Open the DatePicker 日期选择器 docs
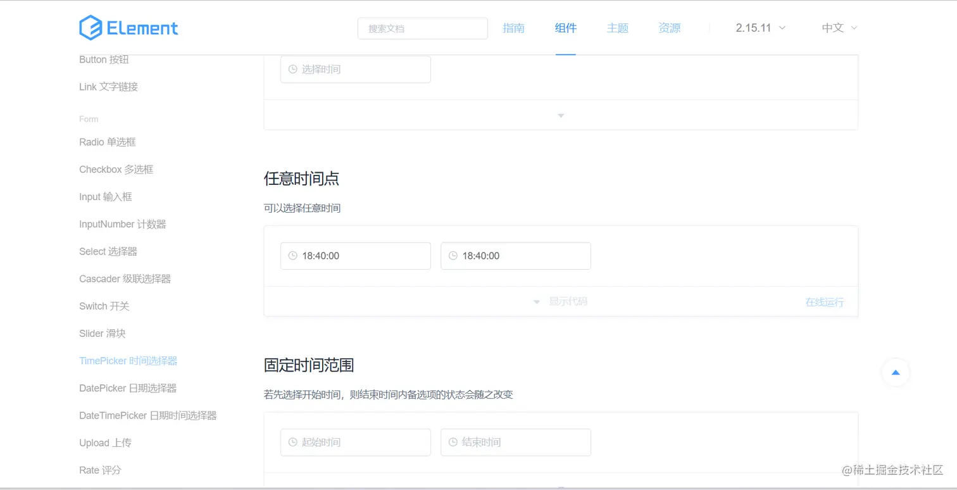This screenshot has width=957, height=490. (128, 388)
